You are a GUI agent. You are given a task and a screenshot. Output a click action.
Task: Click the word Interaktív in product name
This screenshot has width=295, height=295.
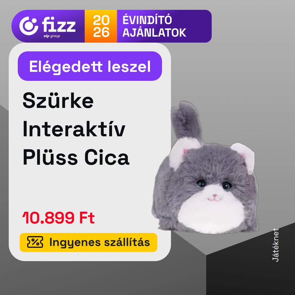pos(74,129)
